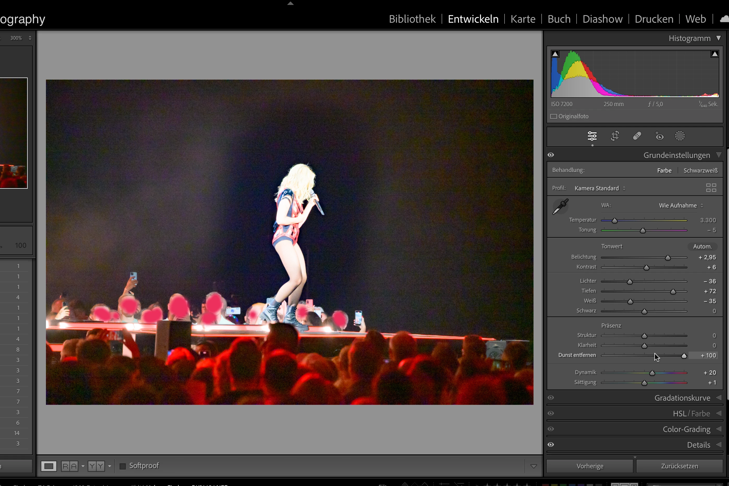Image resolution: width=729 pixels, height=486 pixels.
Task: Enable the Originalfoto checkbox
Action: click(554, 116)
